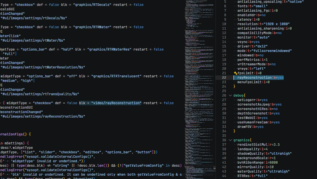
Task: Click the vreye:t="left" line
Action: (x=251, y=69)
